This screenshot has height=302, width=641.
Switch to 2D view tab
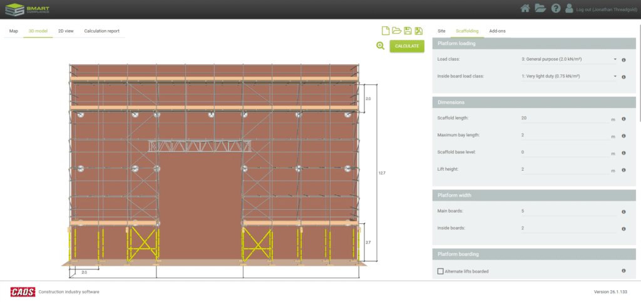[66, 31]
